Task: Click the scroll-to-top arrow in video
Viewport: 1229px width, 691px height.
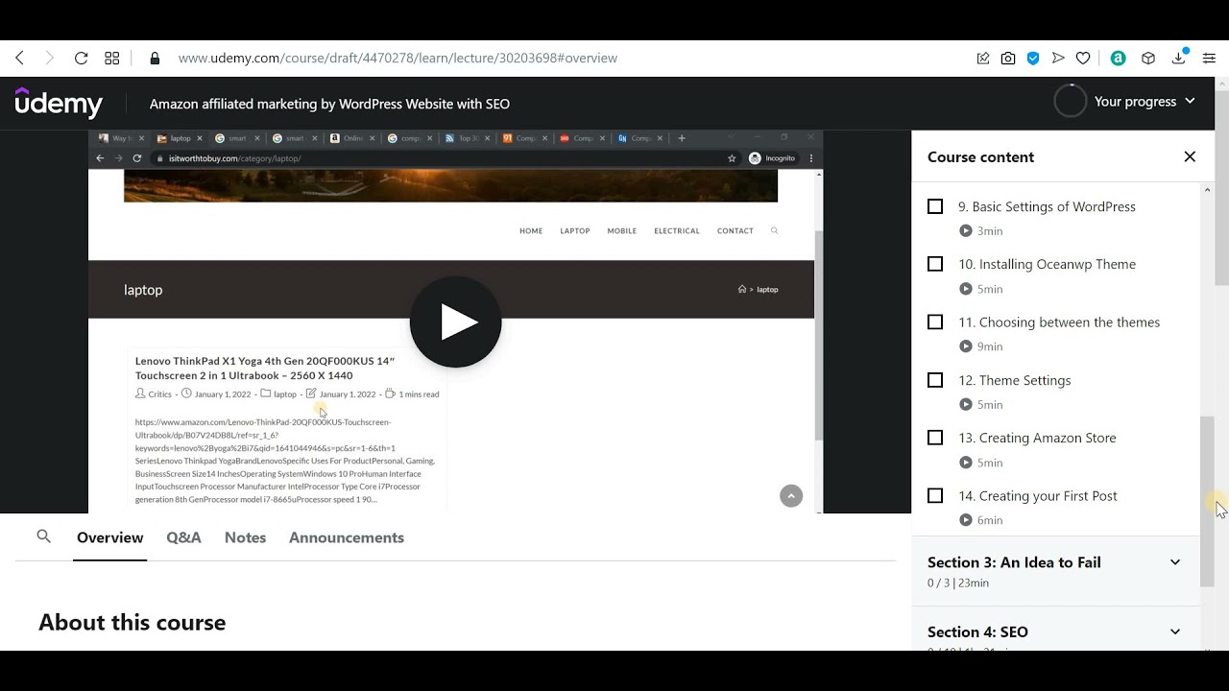Action: point(791,495)
